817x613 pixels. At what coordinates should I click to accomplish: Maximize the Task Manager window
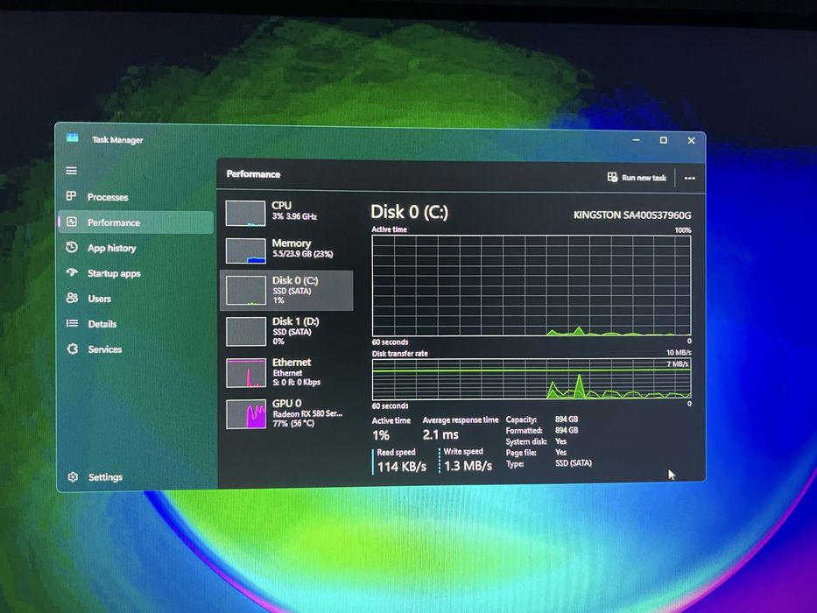pos(663,140)
